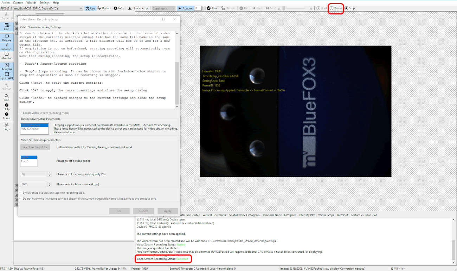Open the Continuous acquisition mode dropdown
This screenshot has width=457, height=271.
(x=163, y=8)
